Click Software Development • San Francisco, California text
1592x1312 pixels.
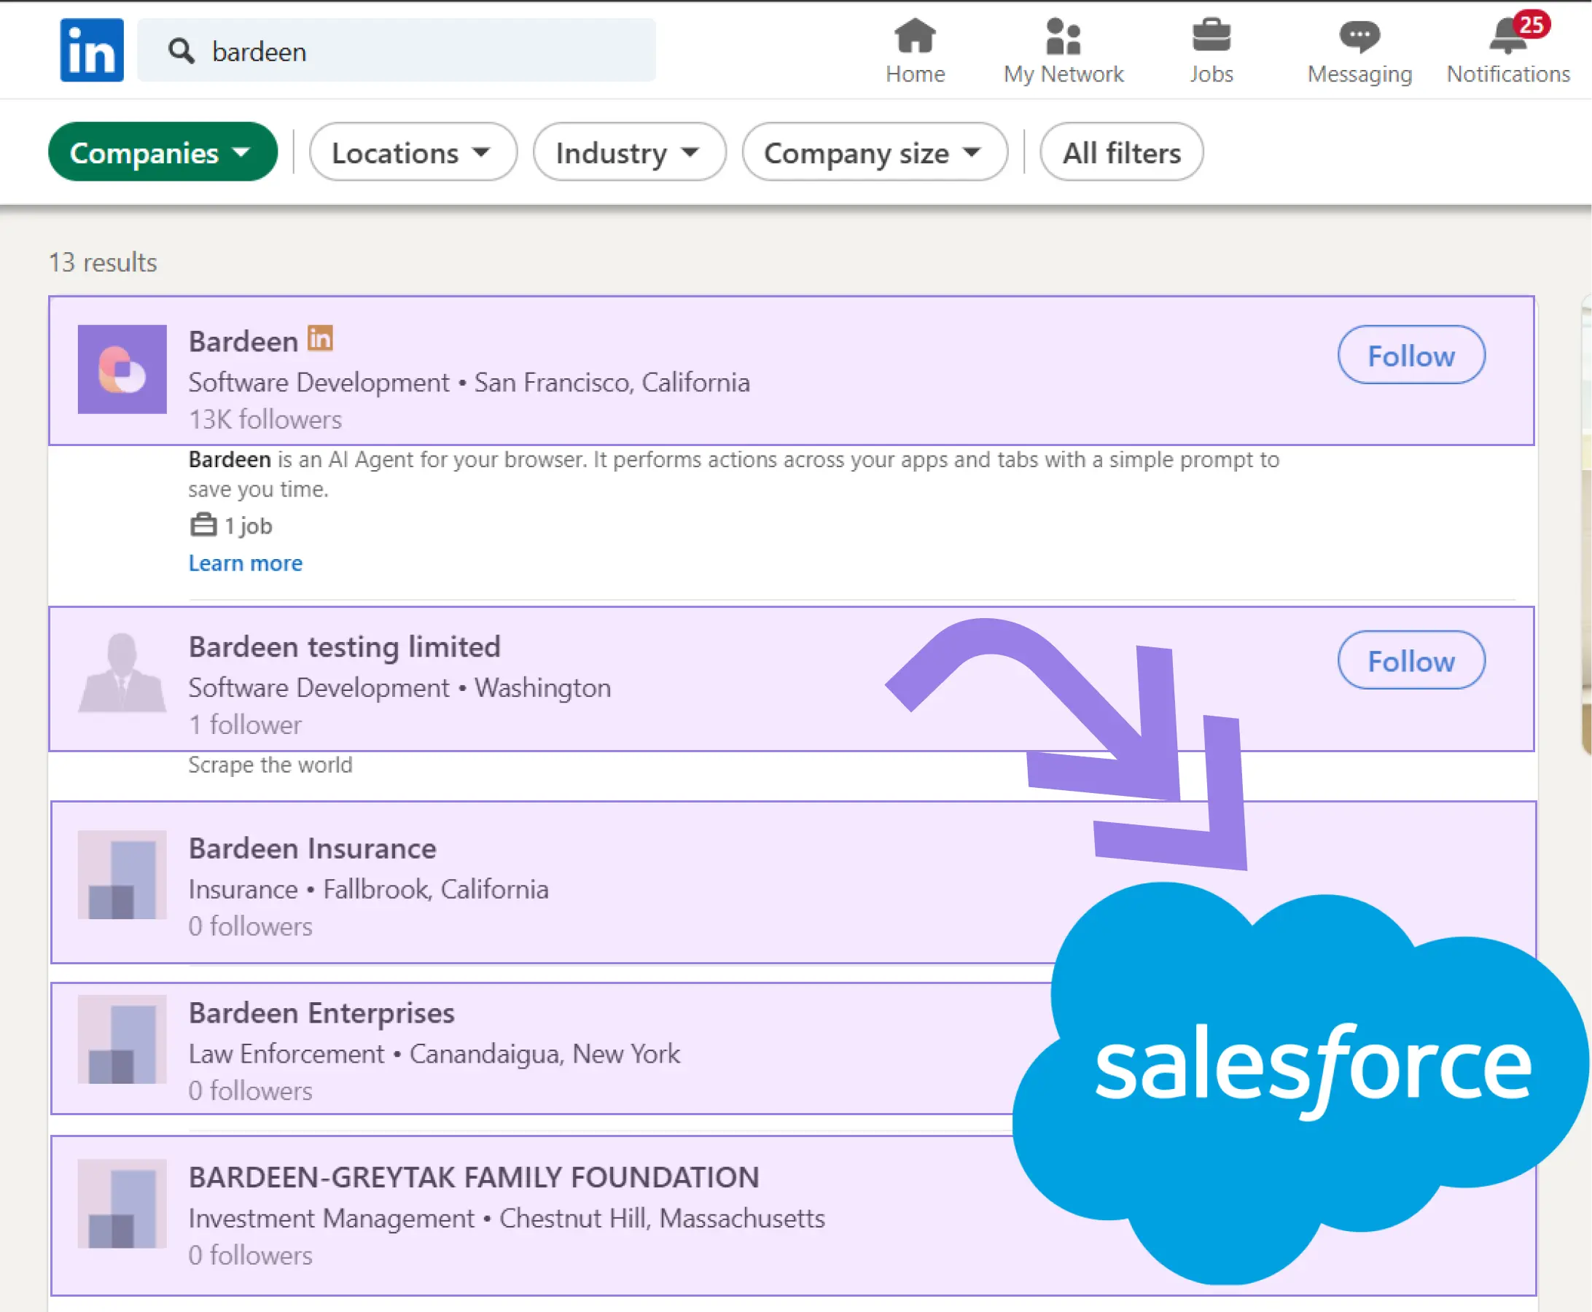pos(469,383)
